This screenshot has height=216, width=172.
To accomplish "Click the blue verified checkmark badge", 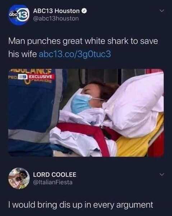I will (x=84, y=11).
